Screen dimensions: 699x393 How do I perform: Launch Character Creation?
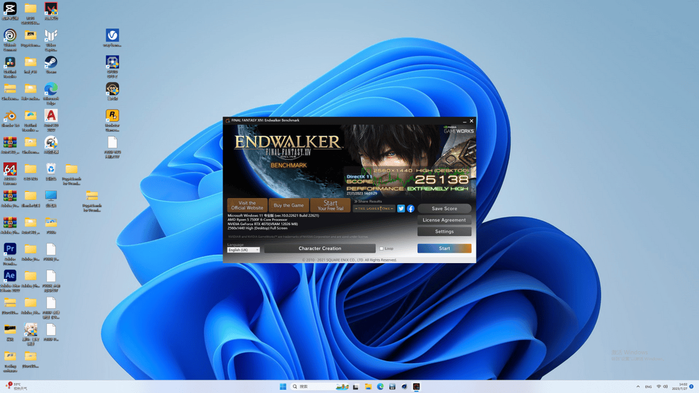(320, 249)
